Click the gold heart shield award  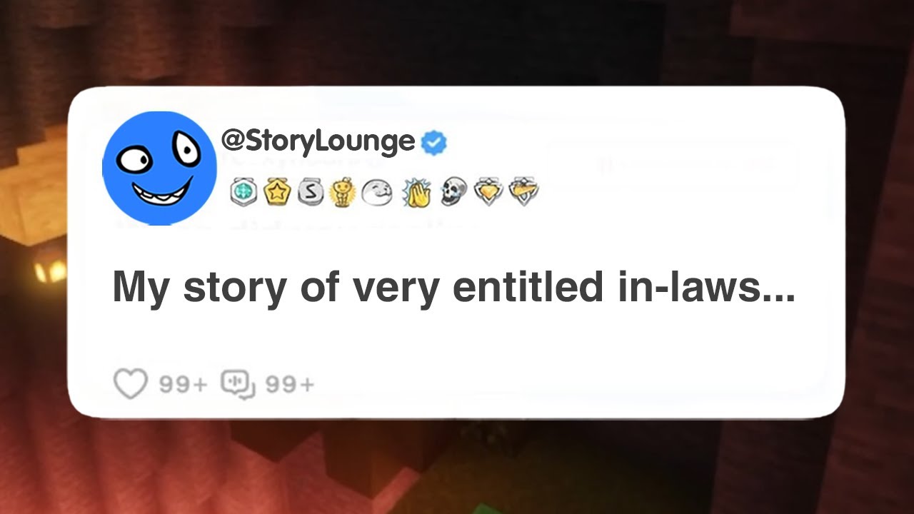tap(489, 192)
